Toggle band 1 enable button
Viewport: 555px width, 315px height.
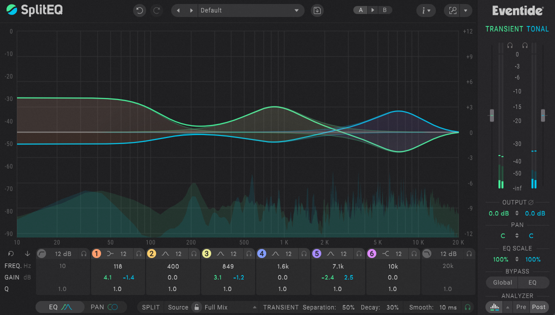coord(97,254)
